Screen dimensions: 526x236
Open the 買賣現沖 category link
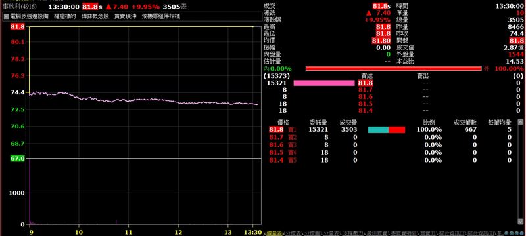point(126,16)
